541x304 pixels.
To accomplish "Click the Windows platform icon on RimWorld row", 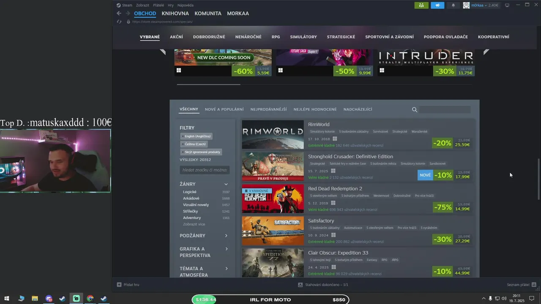I will coord(335,139).
